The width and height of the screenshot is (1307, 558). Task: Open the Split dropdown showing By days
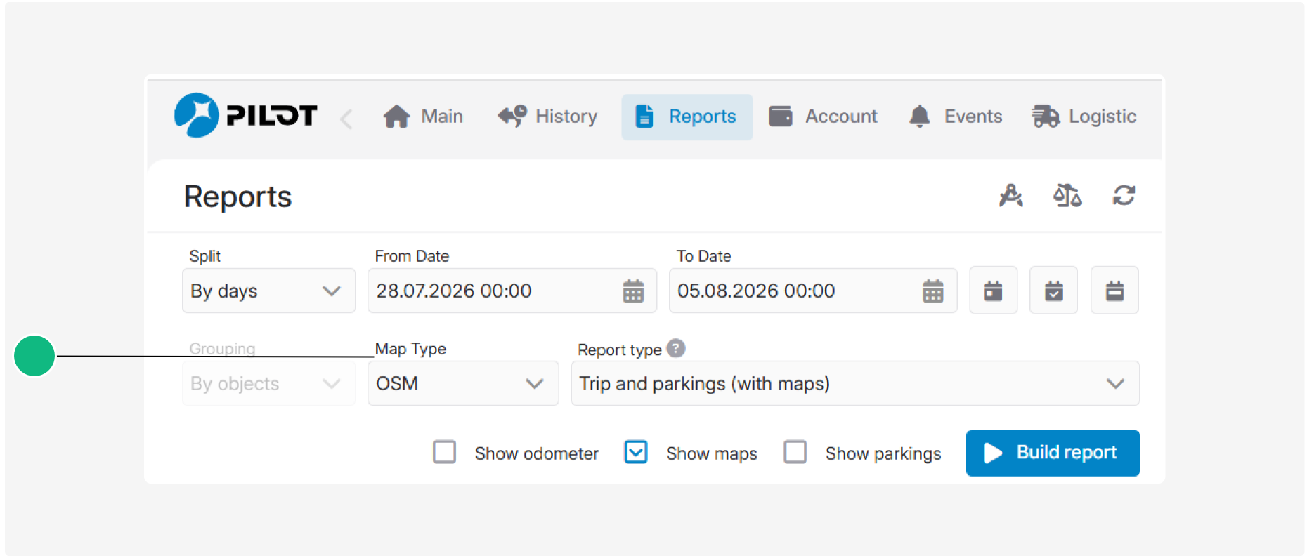point(268,291)
